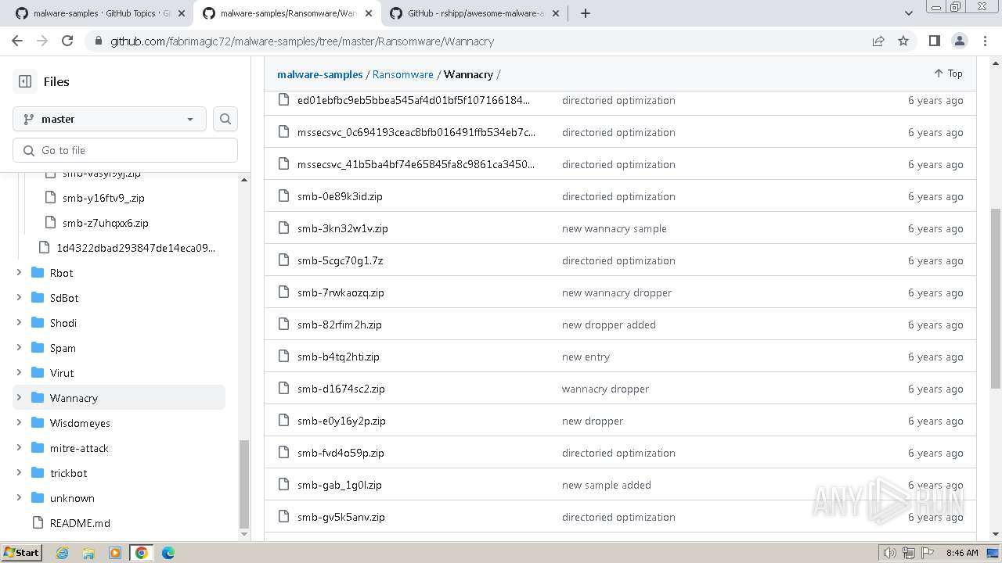The width and height of the screenshot is (1002, 563).
Task: Open 1d4322dbad293847de14eca09... tree file
Action: click(x=135, y=248)
